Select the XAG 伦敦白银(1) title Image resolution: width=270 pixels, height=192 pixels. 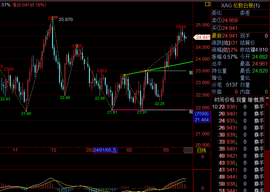click(x=240, y=6)
